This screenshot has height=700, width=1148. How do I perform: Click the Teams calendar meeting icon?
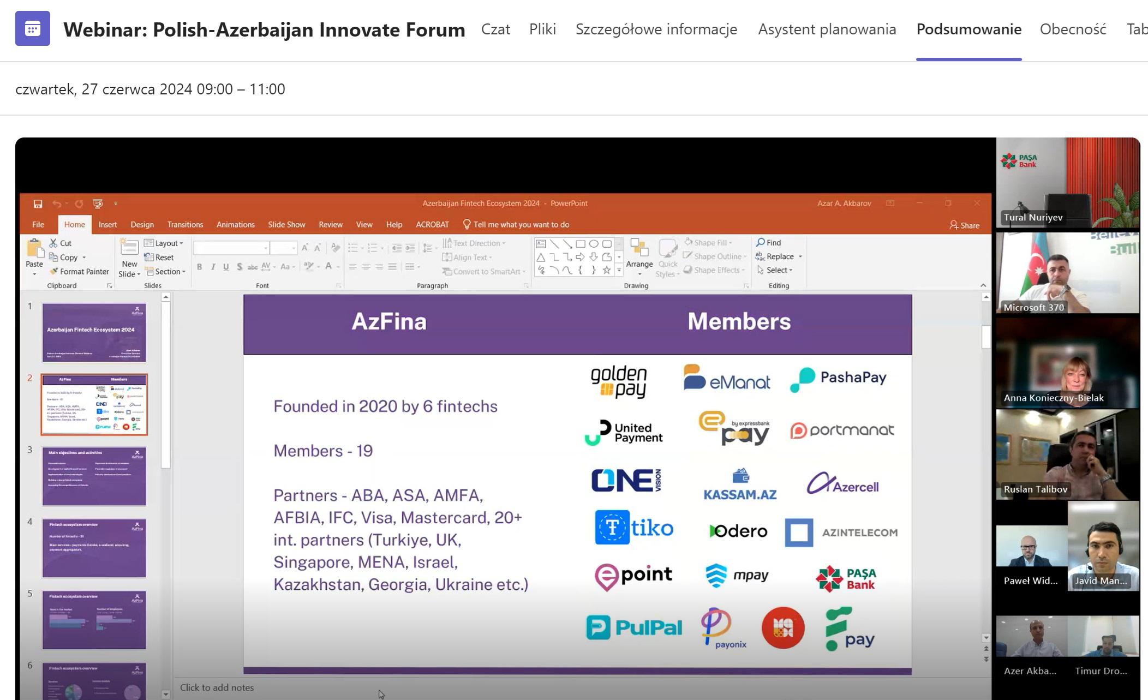(x=32, y=28)
